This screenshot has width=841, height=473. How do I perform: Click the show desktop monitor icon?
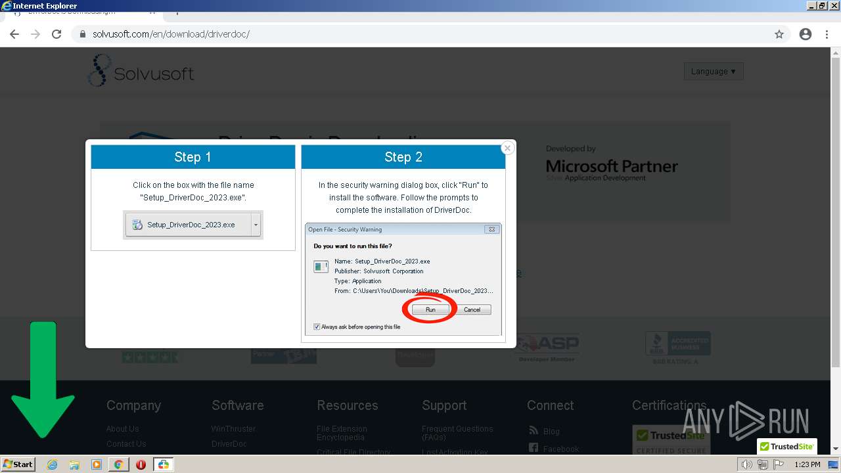[x=834, y=464]
